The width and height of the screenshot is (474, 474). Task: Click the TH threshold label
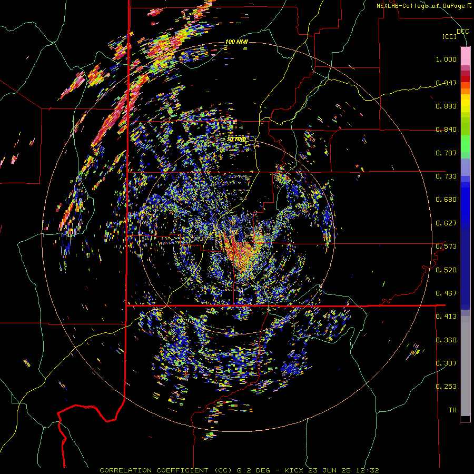coord(452,410)
